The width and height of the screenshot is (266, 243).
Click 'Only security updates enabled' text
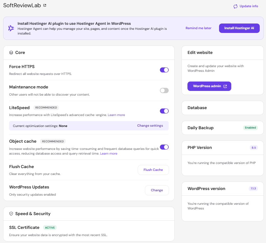click(x=33, y=195)
